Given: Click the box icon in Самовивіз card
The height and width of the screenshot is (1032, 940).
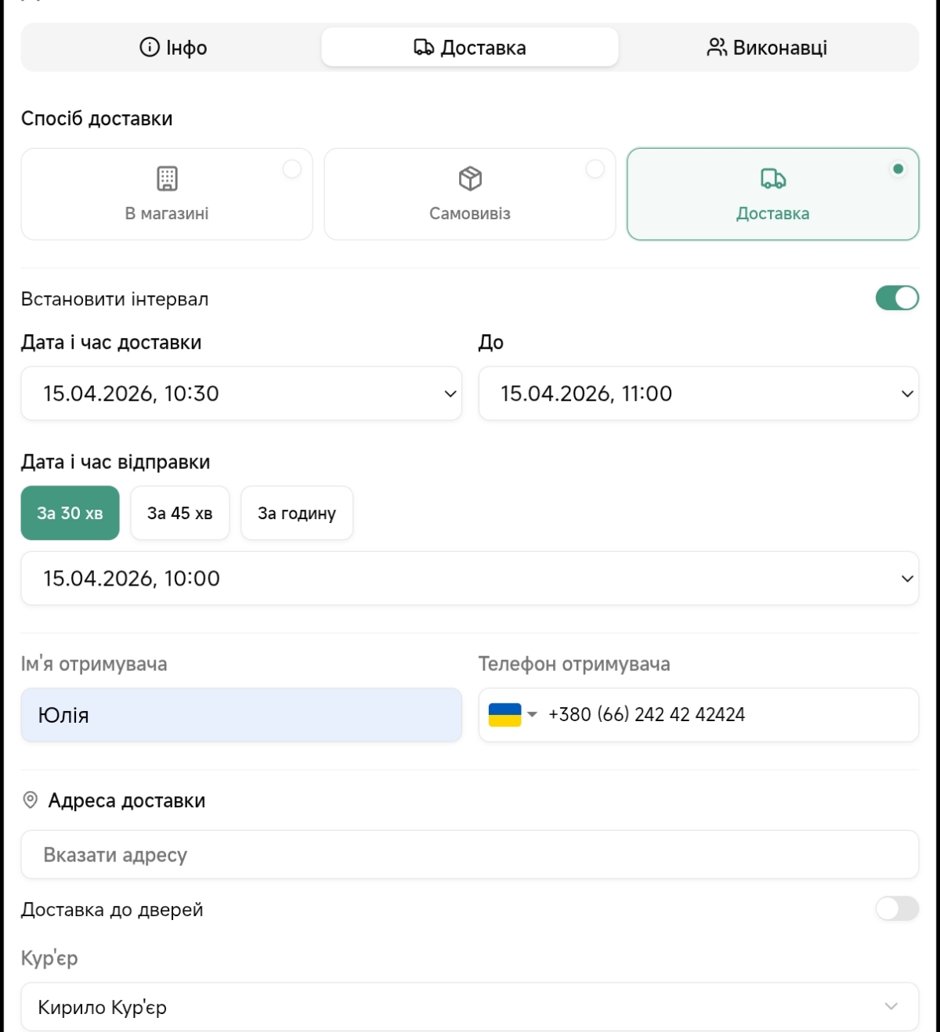Looking at the screenshot, I should (470, 179).
